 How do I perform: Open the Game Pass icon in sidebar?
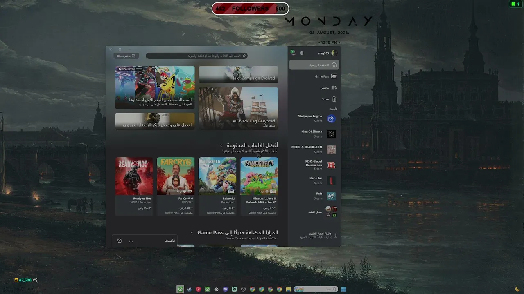(x=334, y=76)
